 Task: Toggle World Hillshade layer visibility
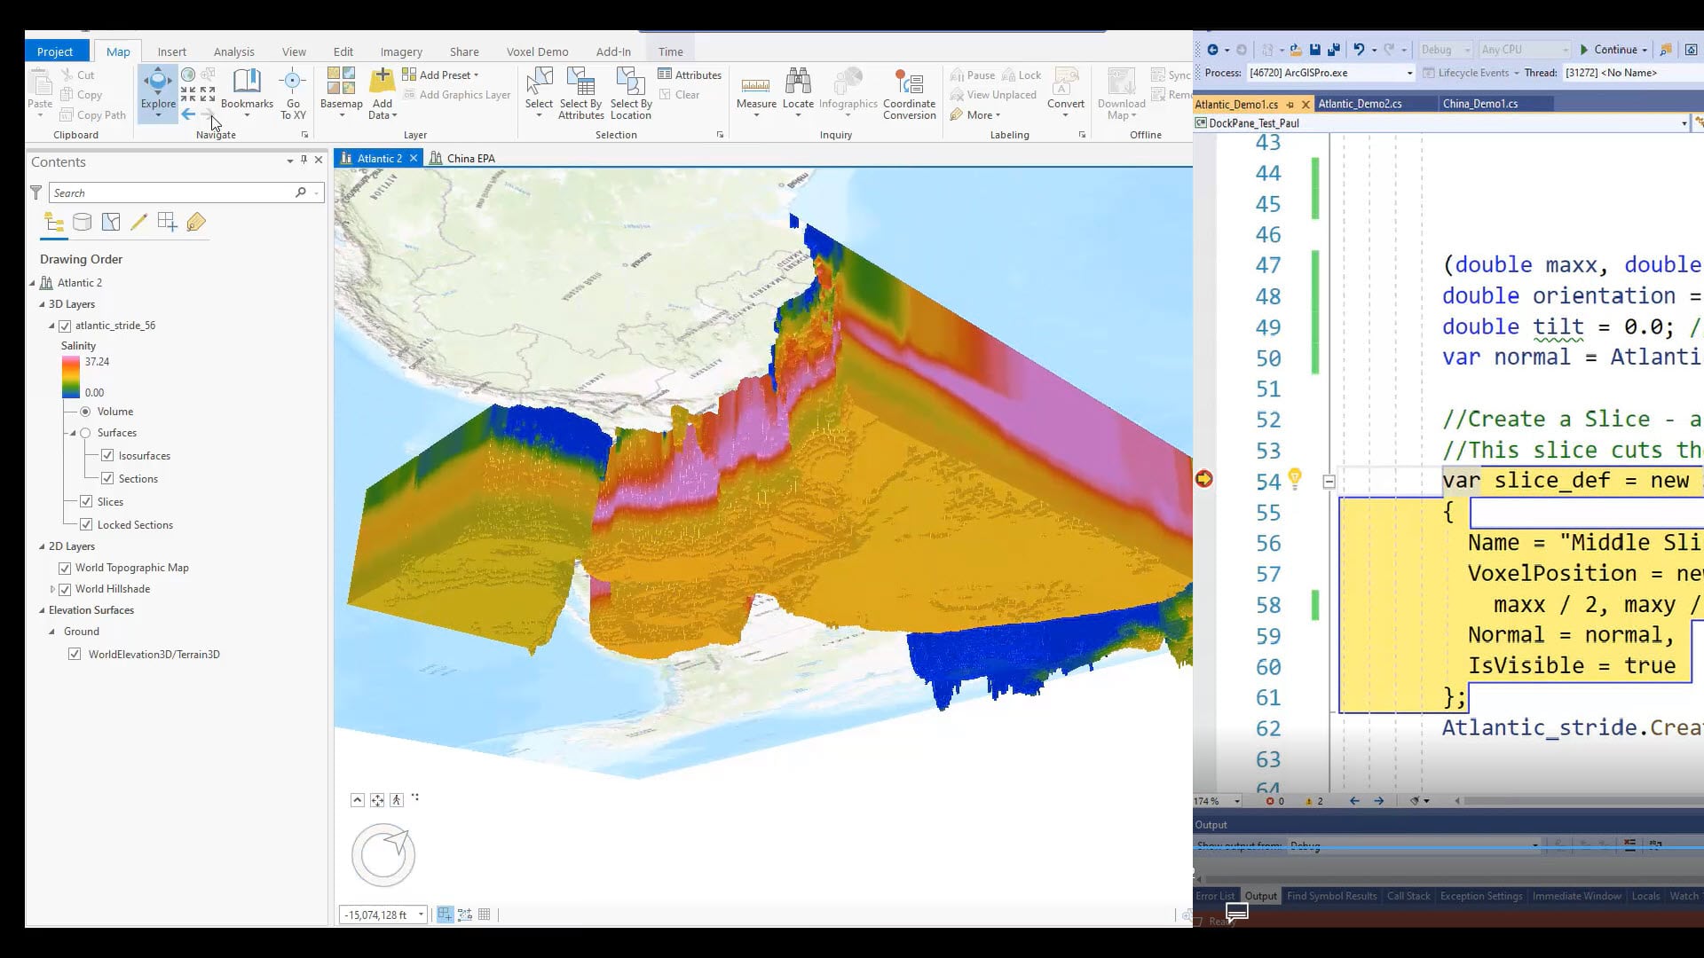click(x=65, y=589)
